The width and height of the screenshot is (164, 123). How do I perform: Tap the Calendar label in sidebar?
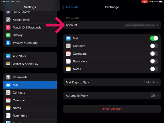[x=19, y=100]
